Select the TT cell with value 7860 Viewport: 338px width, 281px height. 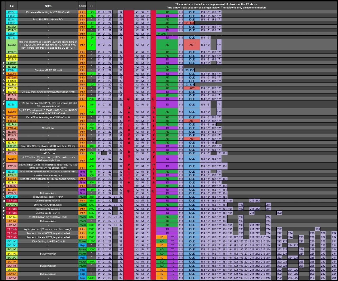91,237
